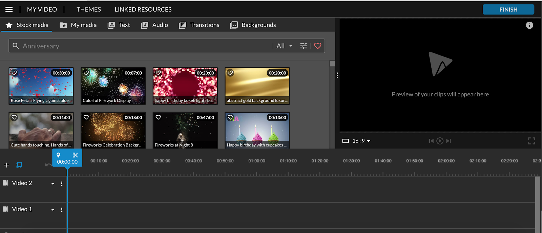Screen dimensions: 542x233
Task: Click the Video 1 filmstrip icon
Action: [5, 209]
